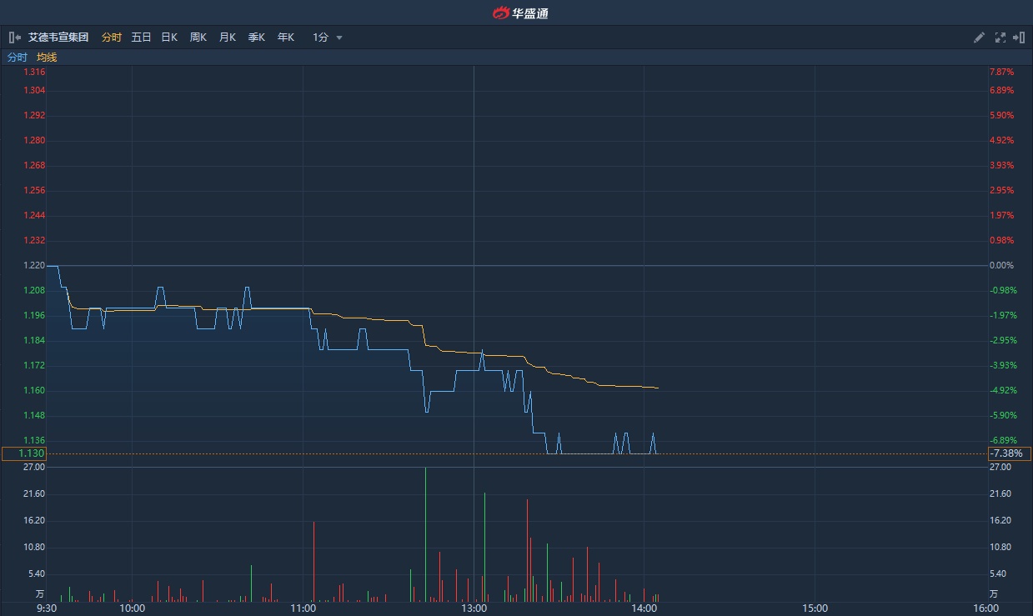Select the 月K monthly chart tab
The height and width of the screenshot is (616, 1033).
(228, 38)
